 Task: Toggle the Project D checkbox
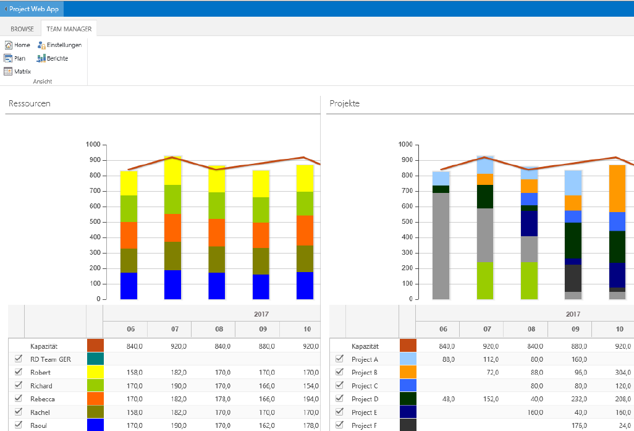pos(339,398)
